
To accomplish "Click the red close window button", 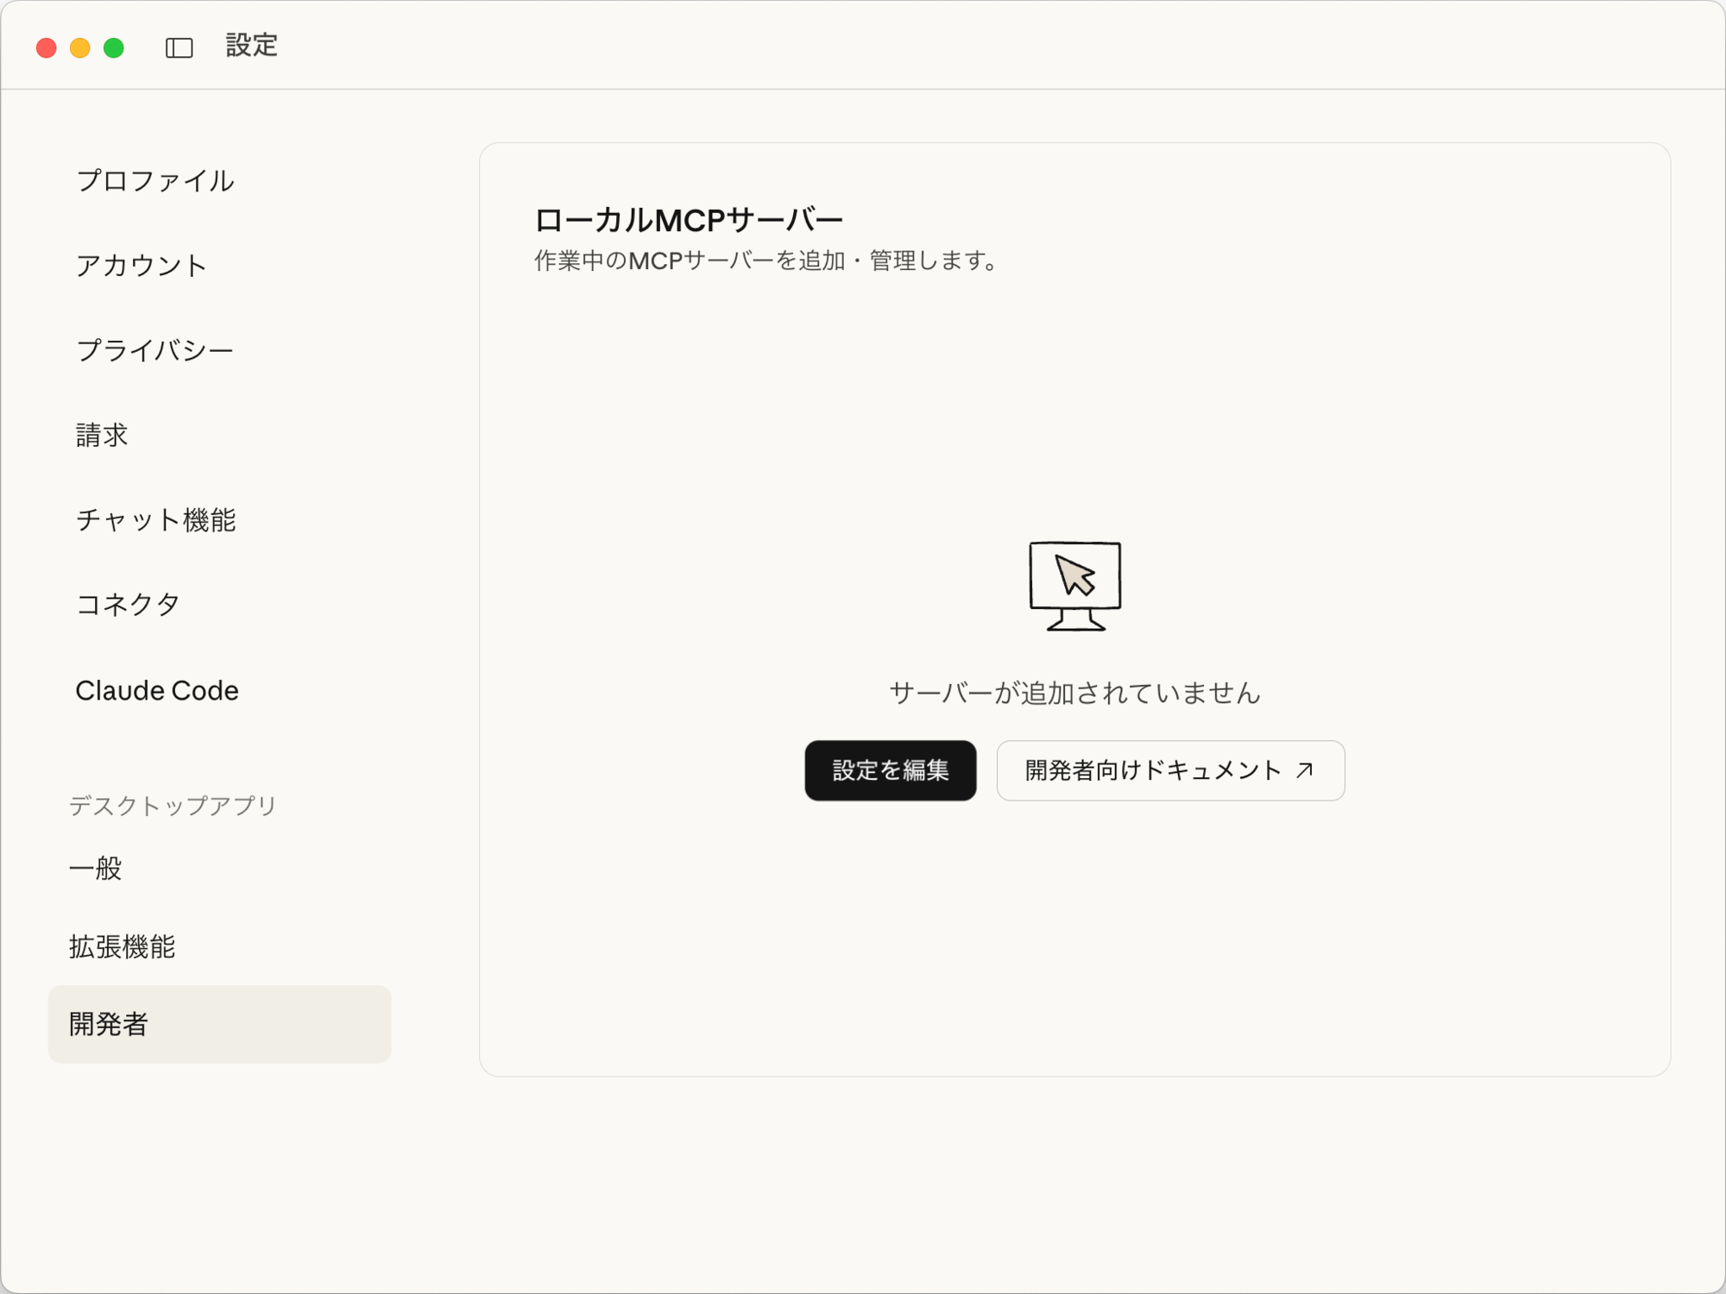I will point(47,47).
